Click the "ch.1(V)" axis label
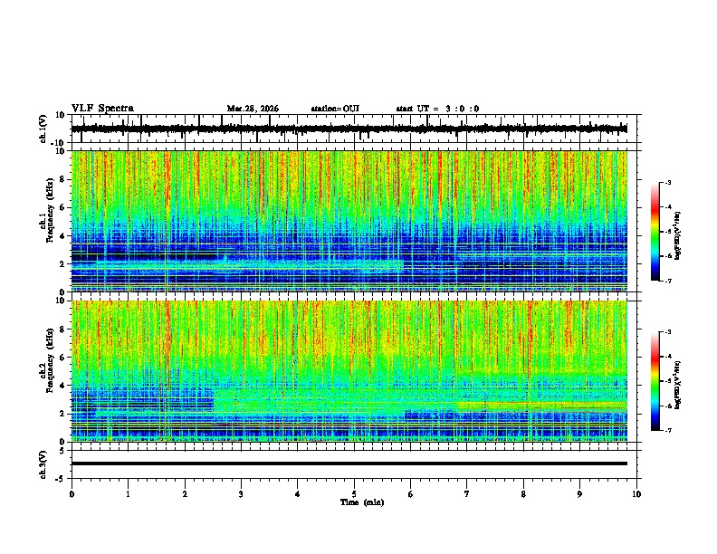 tap(43, 129)
